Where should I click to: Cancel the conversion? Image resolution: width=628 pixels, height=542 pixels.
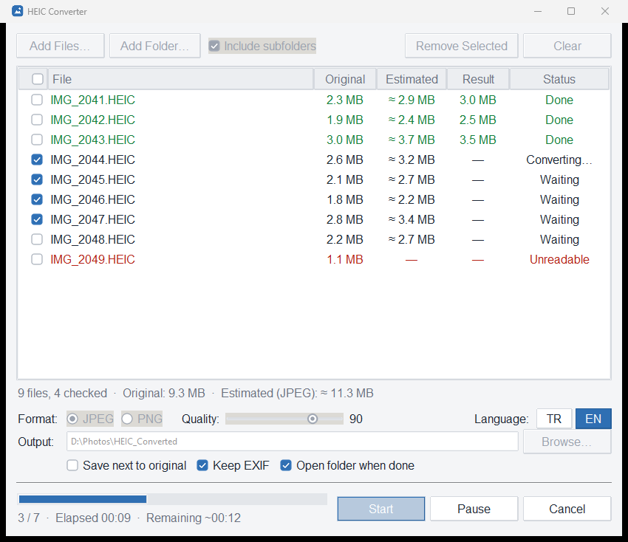(x=567, y=509)
